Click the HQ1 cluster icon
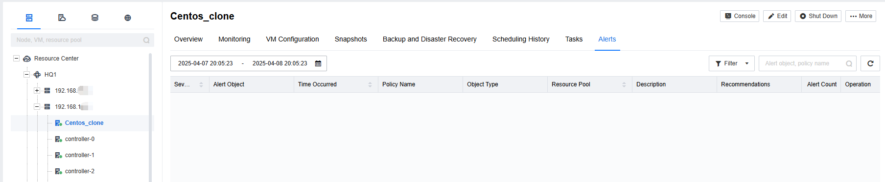 click(37, 75)
